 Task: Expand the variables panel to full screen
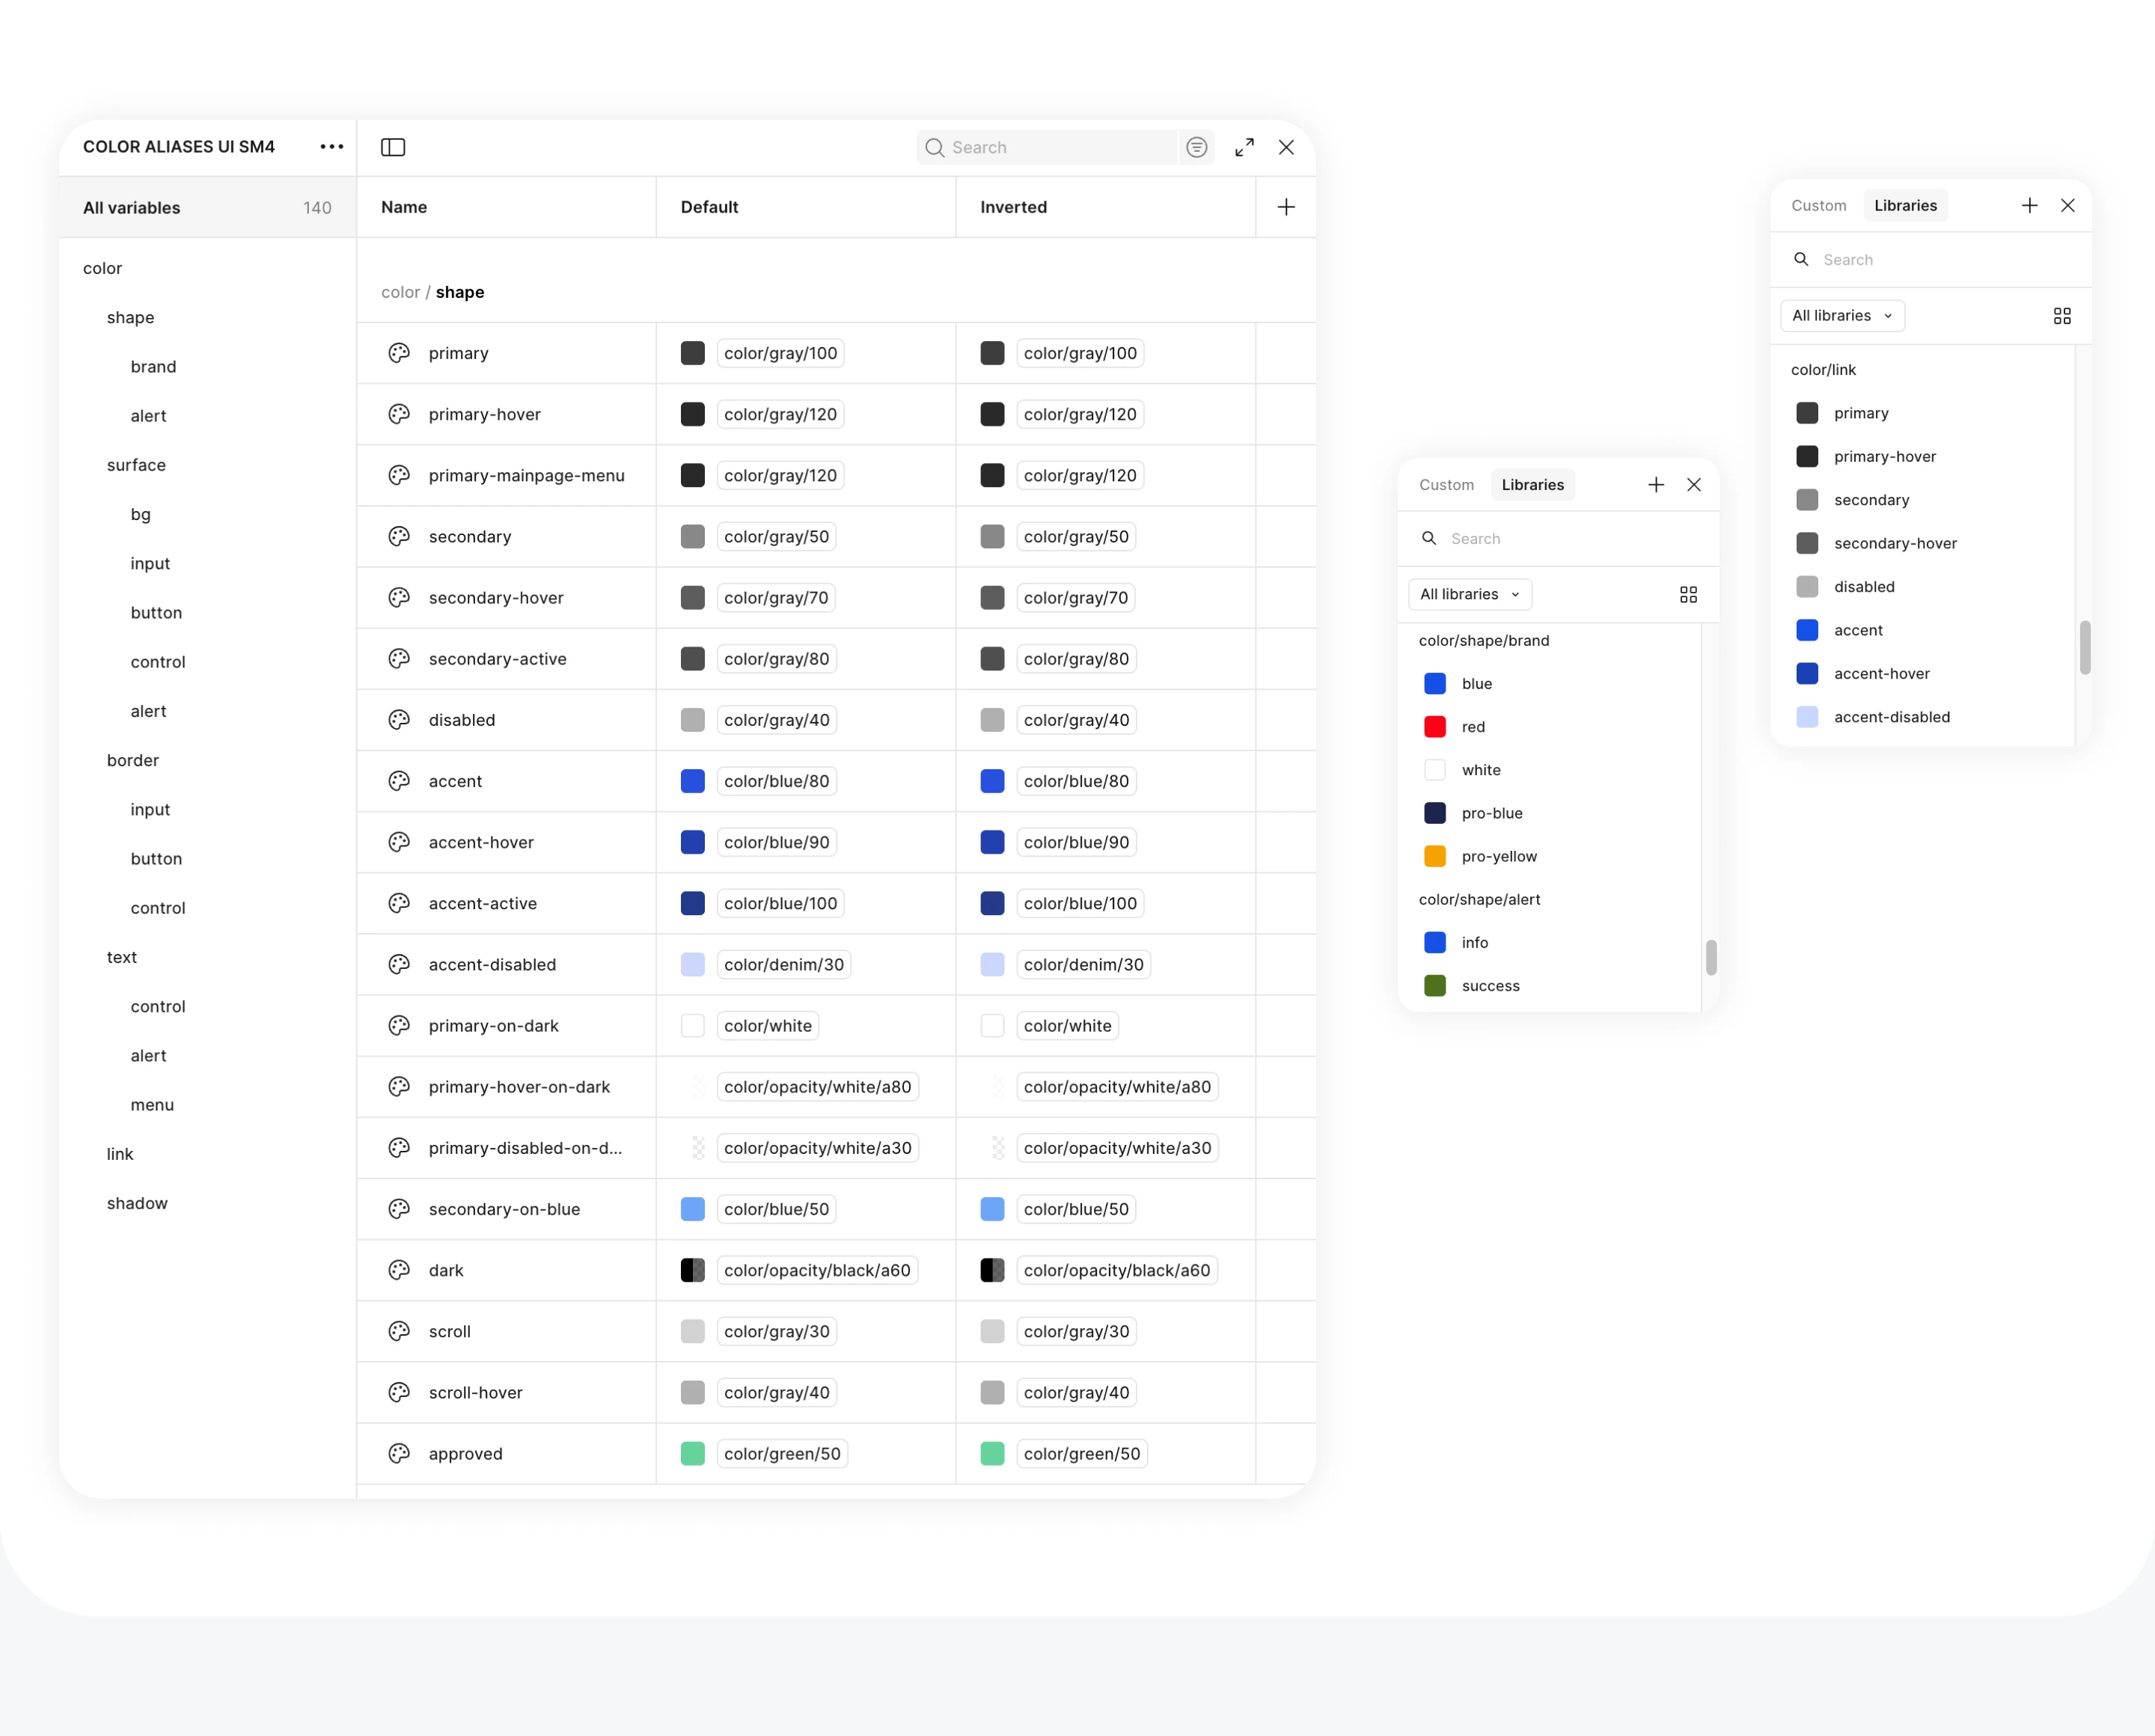click(x=1244, y=147)
